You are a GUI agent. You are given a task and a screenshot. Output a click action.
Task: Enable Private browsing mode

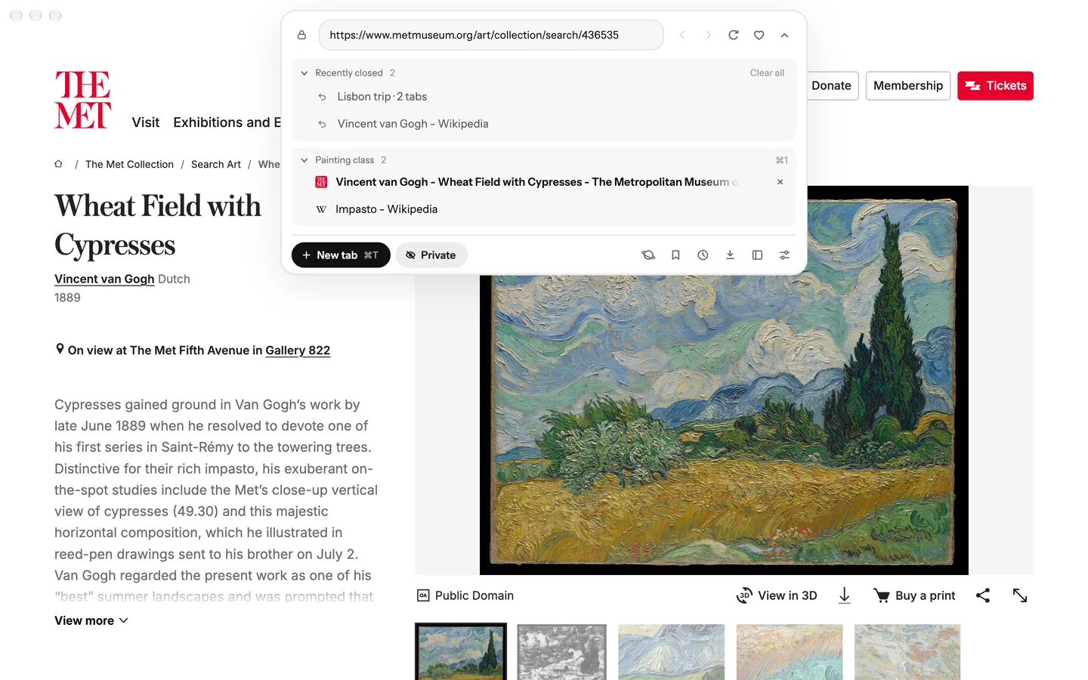click(x=431, y=255)
